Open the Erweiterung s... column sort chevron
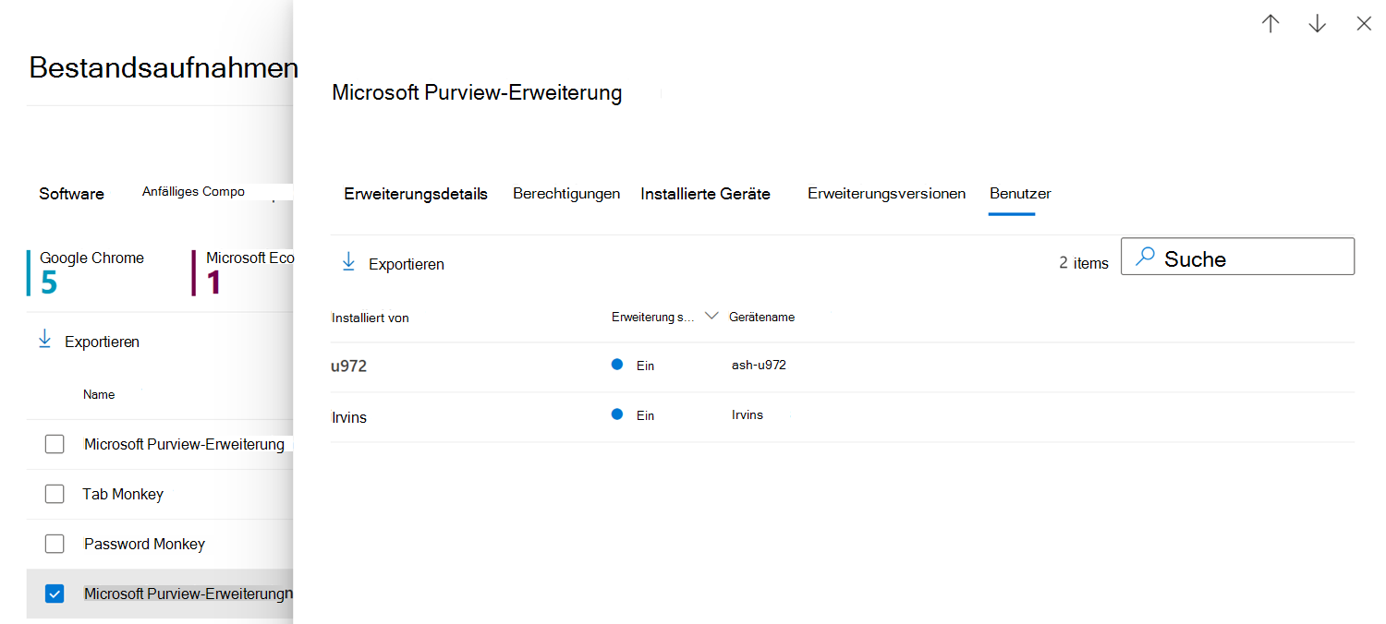 [711, 316]
